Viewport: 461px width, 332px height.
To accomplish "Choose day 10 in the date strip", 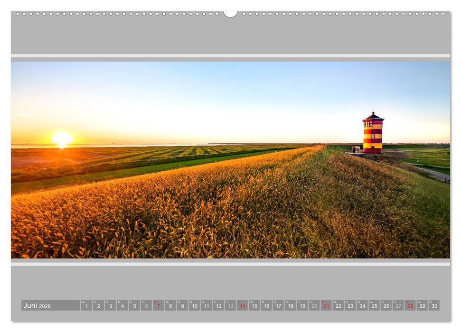I will click(194, 306).
